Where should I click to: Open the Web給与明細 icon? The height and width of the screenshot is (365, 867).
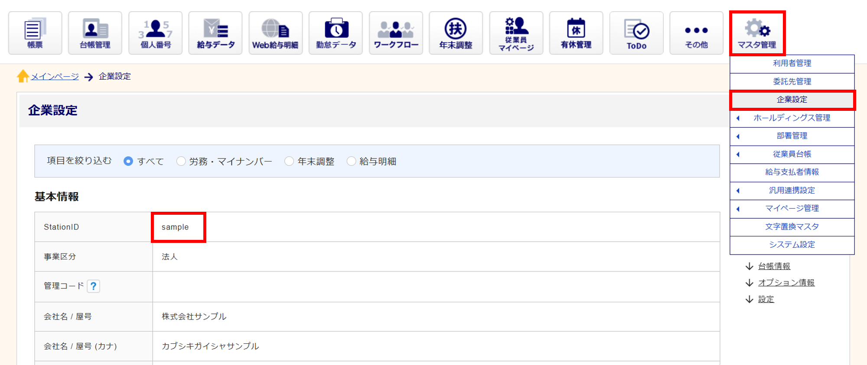click(x=275, y=33)
